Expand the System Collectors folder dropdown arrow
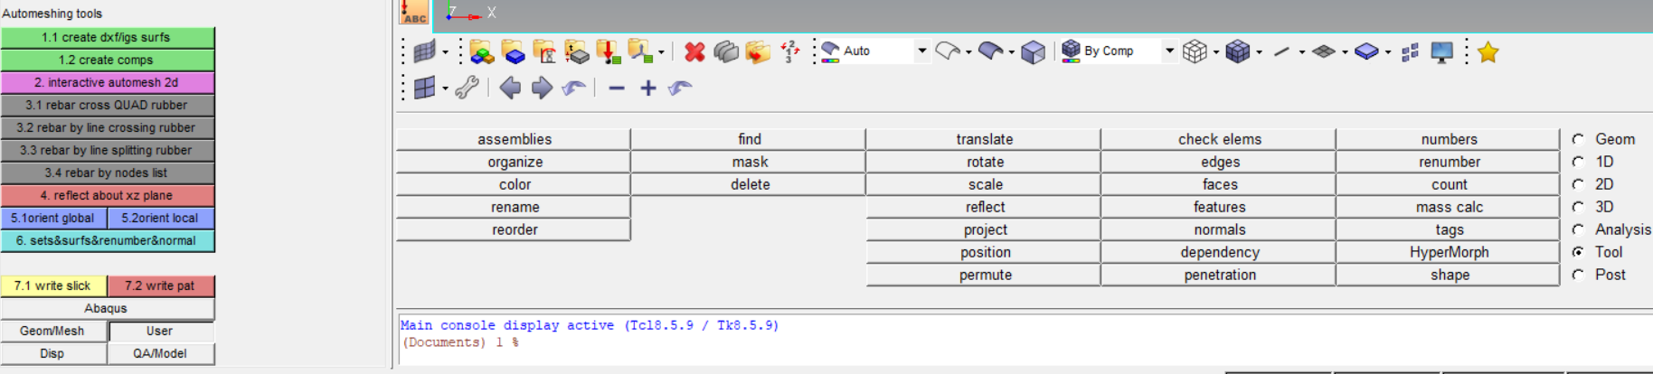The width and height of the screenshot is (1653, 374). pos(661,52)
